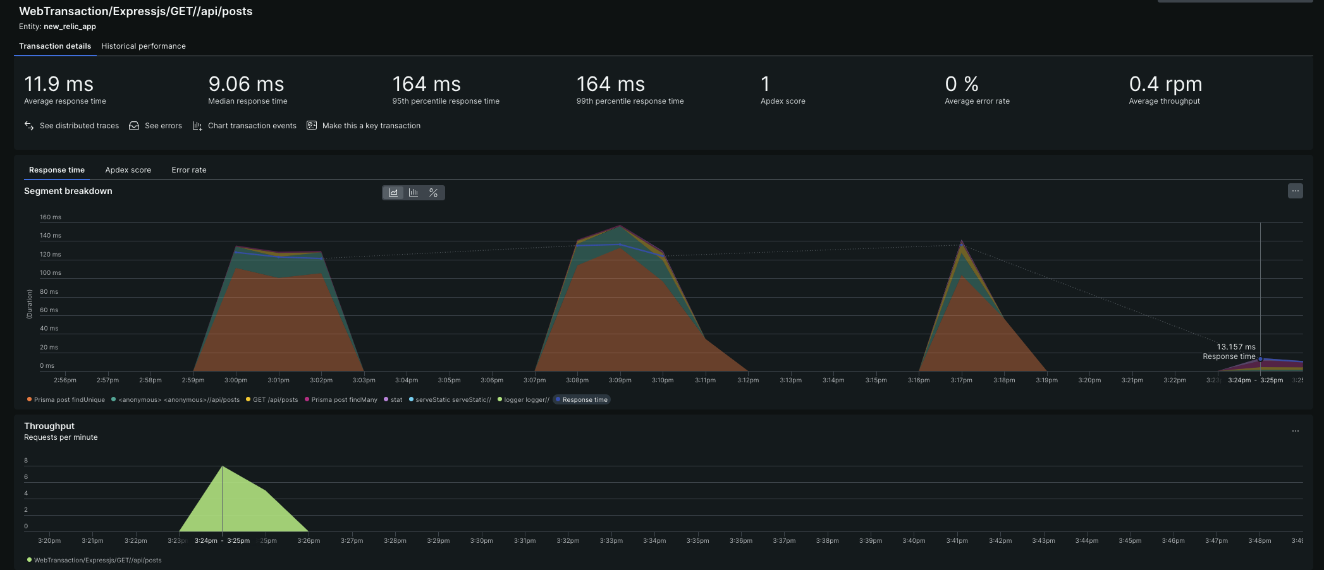Click the distributed traces arrows icon
Viewport: 1324px width, 570px height.
pos(29,126)
